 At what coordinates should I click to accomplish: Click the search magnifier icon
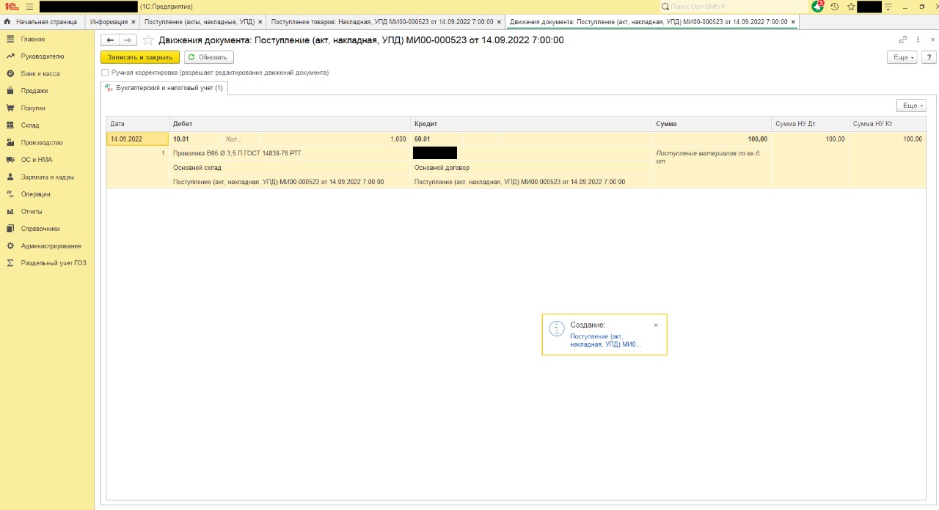[665, 6]
